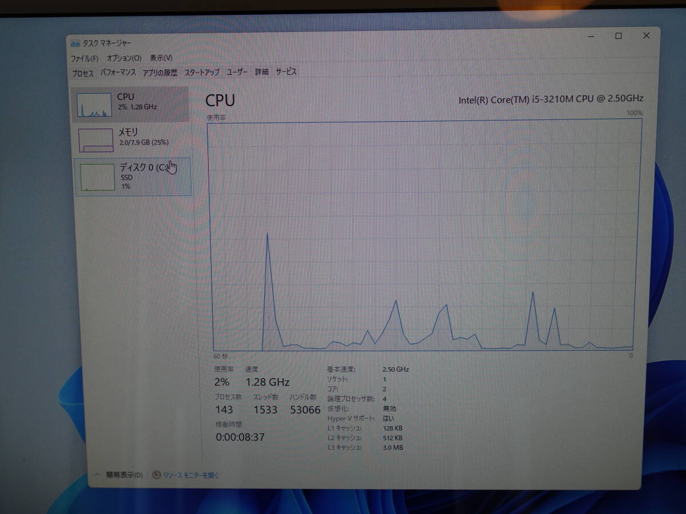Open the アプリの履歴 tab
The height and width of the screenshot is (514, 686).
coord(159,73)
